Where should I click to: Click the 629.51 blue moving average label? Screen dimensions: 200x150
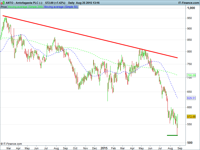click(x=191, y=98)
